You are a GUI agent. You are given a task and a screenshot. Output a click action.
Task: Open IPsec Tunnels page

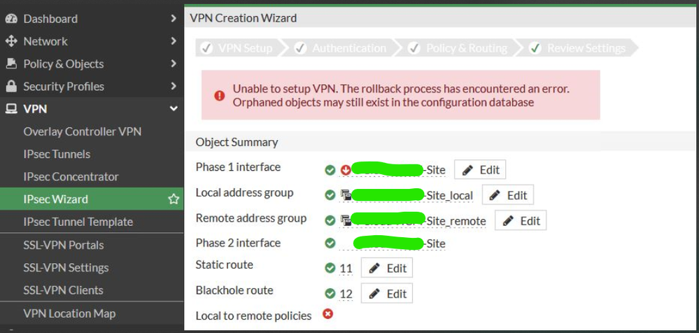tap(57, 154)
